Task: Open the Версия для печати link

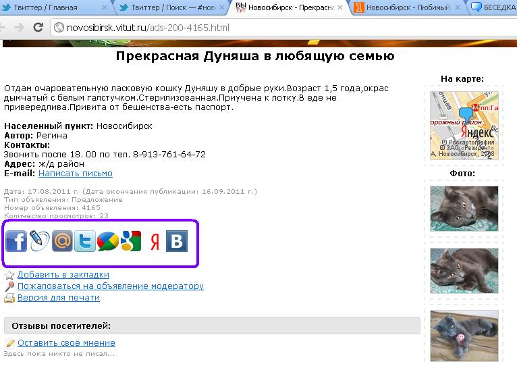Action: (59, 298)
